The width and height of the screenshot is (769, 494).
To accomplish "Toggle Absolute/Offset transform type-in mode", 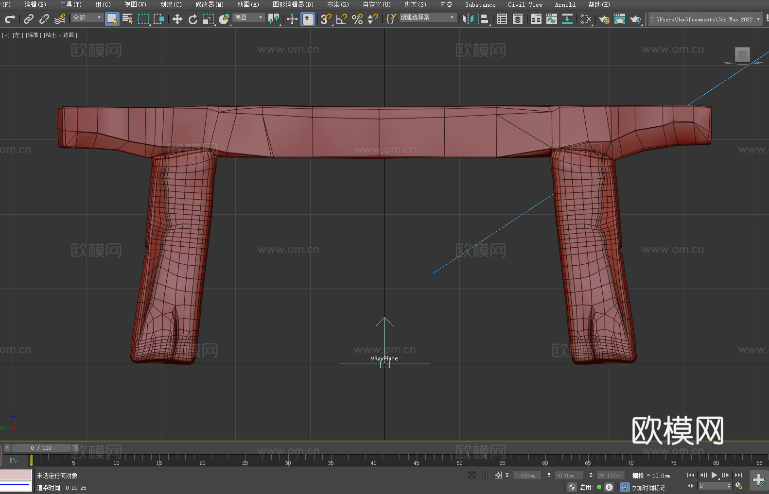I will [498, 475].
